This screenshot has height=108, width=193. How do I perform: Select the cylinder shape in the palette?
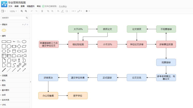click(x=14, y=51)
